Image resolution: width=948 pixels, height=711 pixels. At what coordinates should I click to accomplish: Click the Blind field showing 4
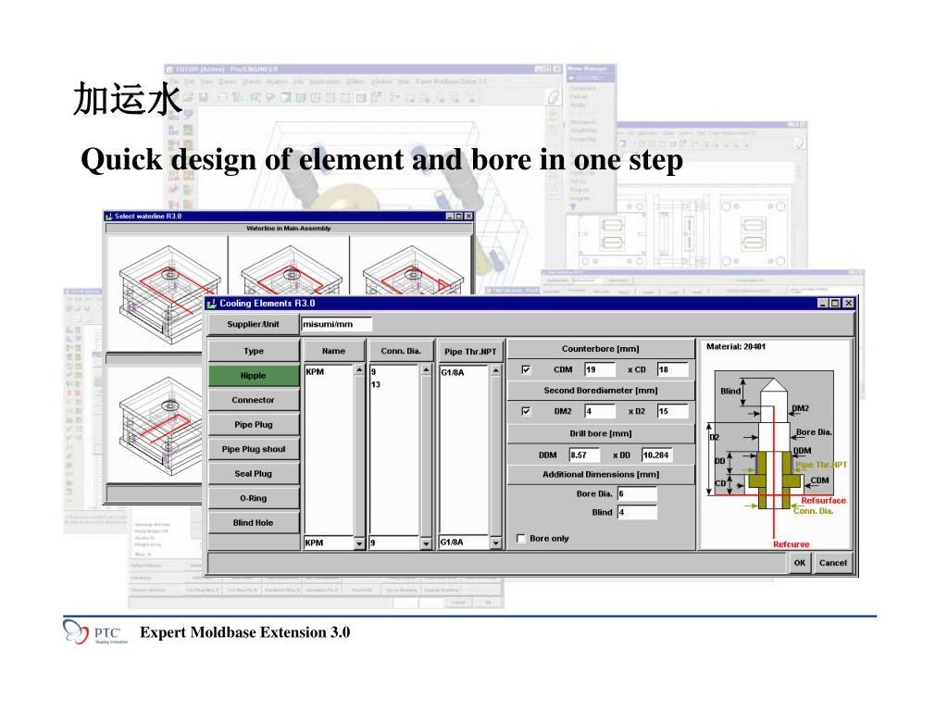(x=637, y=512)
